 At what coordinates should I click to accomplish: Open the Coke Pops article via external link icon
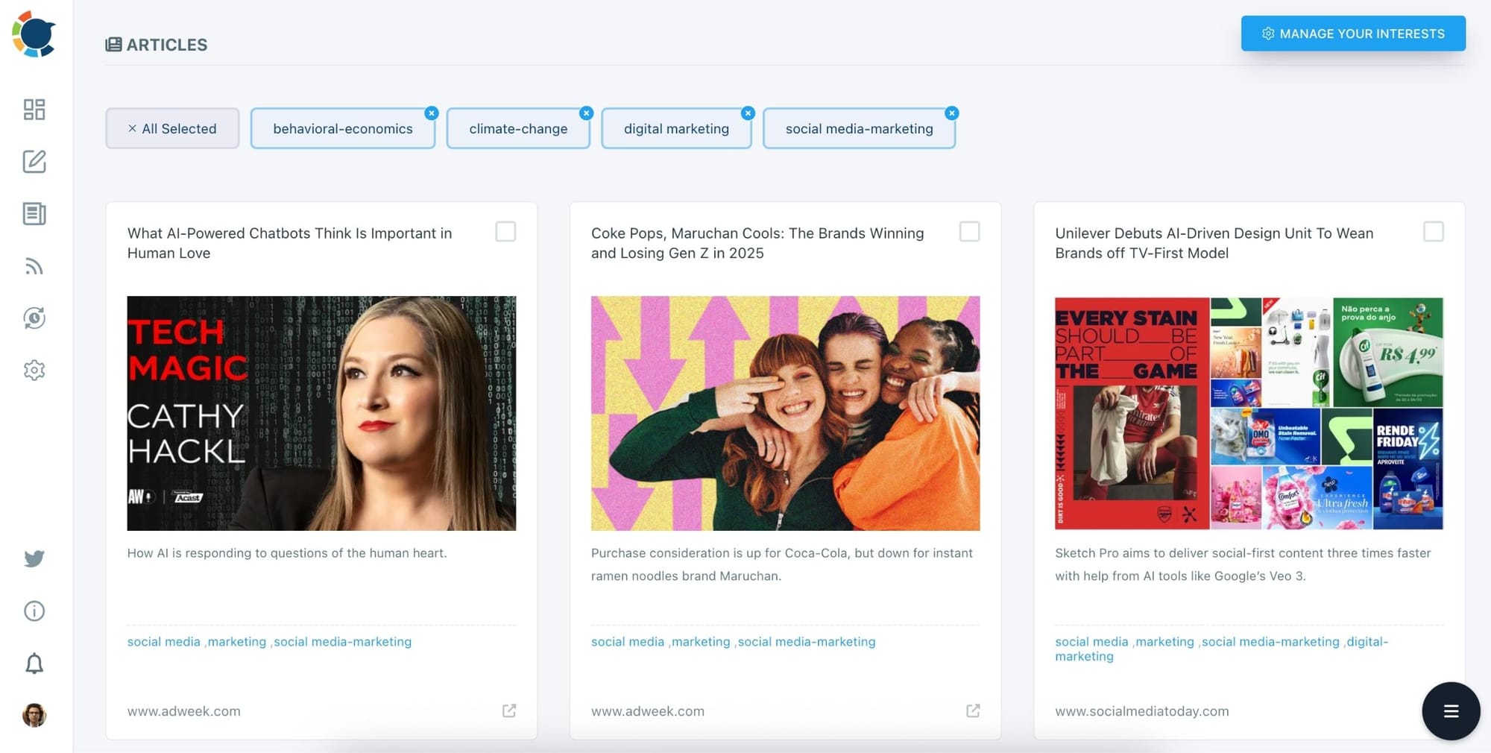coord(972,711)
